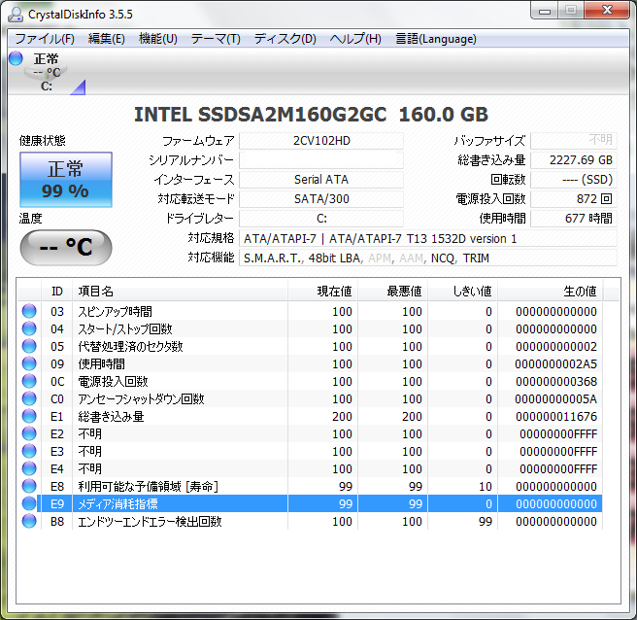Image resolution: width=637 pixels, height=620 pixels.
Task: Open the テーマ(T) menu
Action: click(215, 39)
